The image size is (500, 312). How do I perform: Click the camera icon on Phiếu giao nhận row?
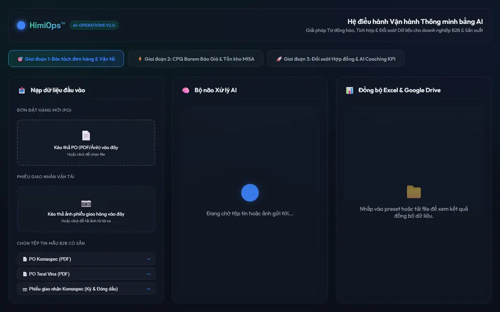tap(25, 289)
